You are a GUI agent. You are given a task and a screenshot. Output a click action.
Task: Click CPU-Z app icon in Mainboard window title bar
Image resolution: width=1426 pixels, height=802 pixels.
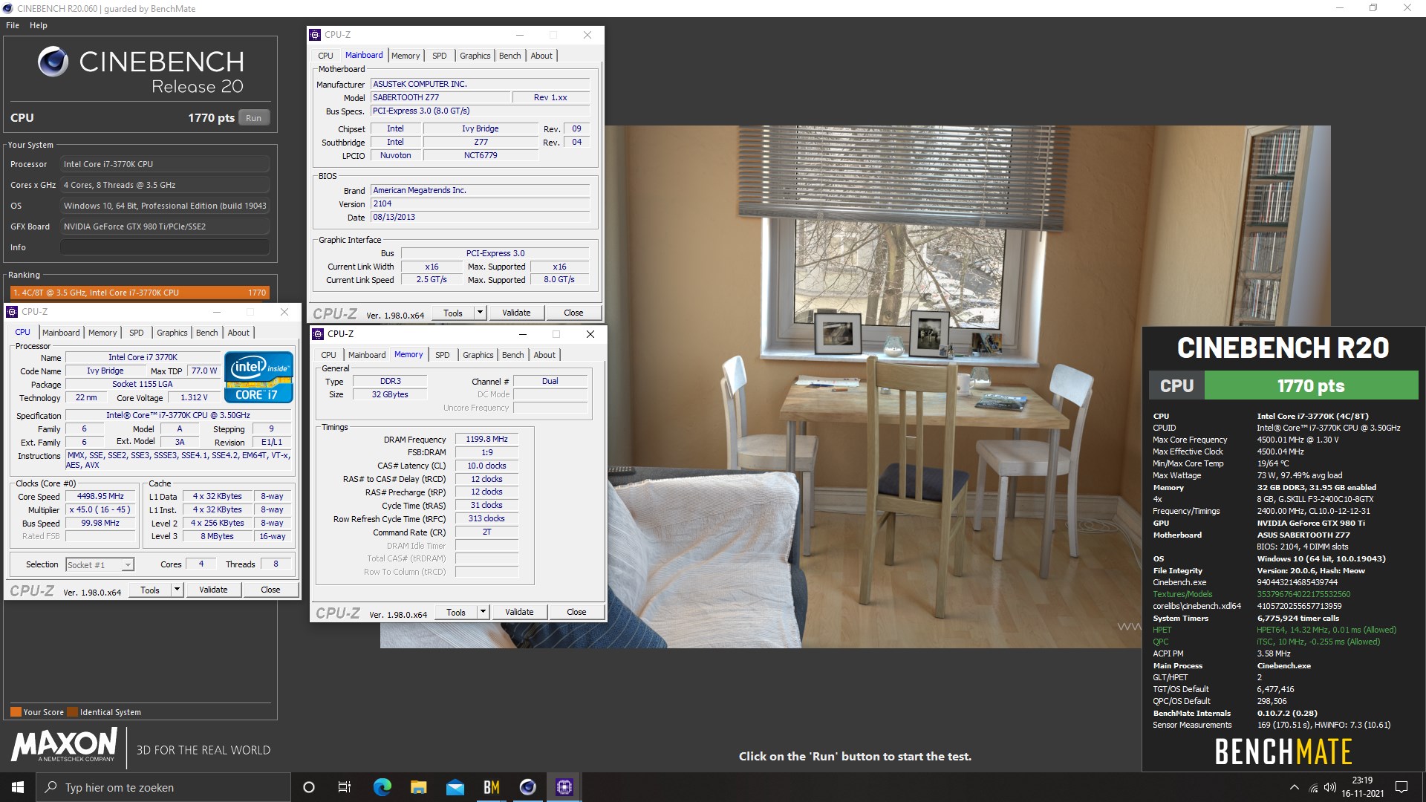point(316,35)
